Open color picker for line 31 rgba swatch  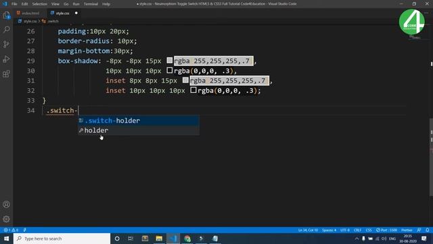click(x=185, y=80)
